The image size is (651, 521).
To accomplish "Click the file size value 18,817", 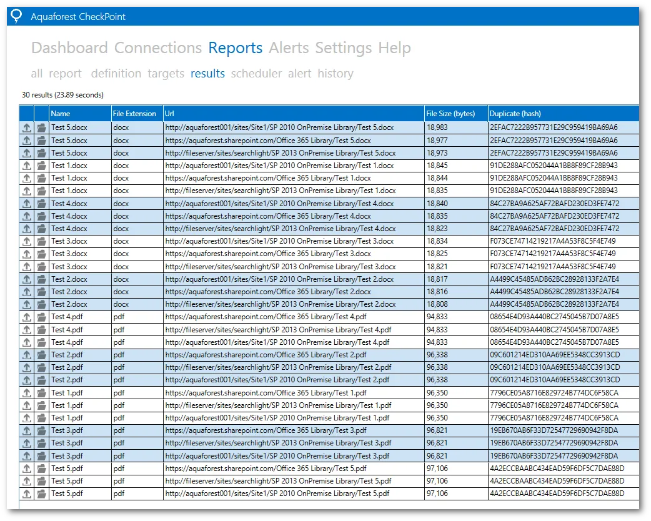I will (x=437, y=279).
